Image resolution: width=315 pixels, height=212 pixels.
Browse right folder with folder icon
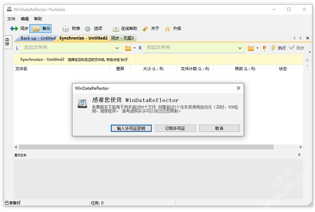pyautogui.click(x=251, y=48)
